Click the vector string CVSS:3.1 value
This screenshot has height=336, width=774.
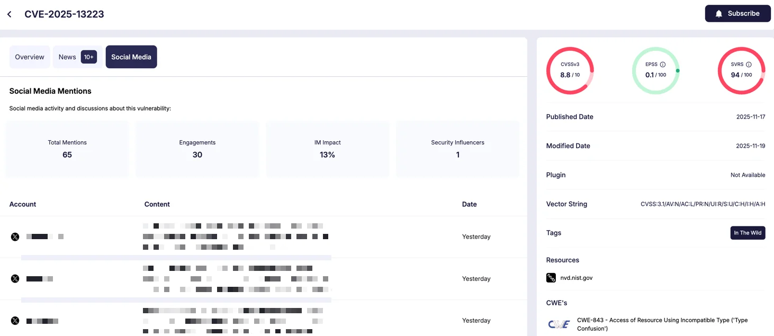703,204
